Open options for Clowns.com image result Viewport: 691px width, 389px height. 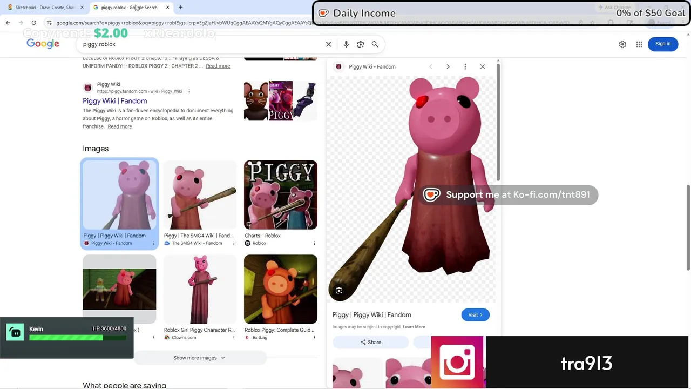[x=234, y=338]
